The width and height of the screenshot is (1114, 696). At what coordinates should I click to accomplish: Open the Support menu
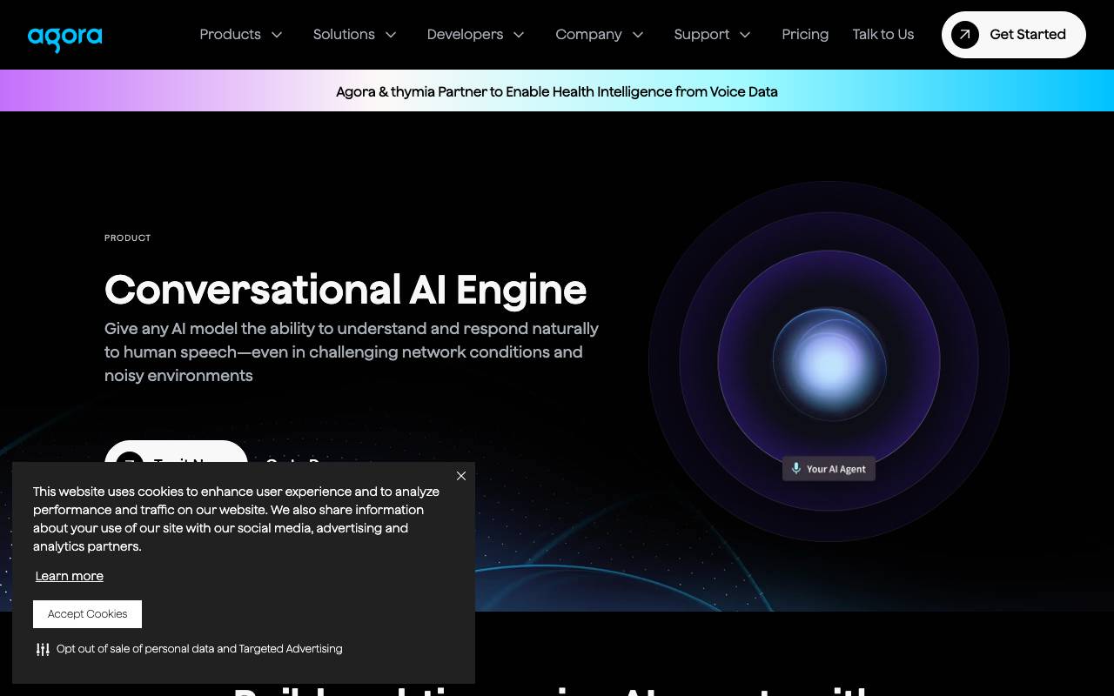pos(701,35)
